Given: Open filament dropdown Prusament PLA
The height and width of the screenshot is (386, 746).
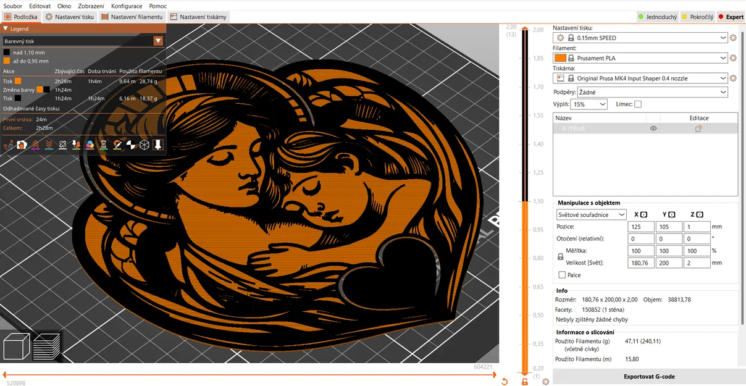Looking at the screenshot, I should click(640, 58).
